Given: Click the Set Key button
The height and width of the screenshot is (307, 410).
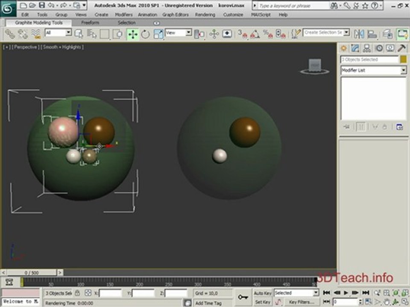Looking at the screenshot, I should click(262, 302).
